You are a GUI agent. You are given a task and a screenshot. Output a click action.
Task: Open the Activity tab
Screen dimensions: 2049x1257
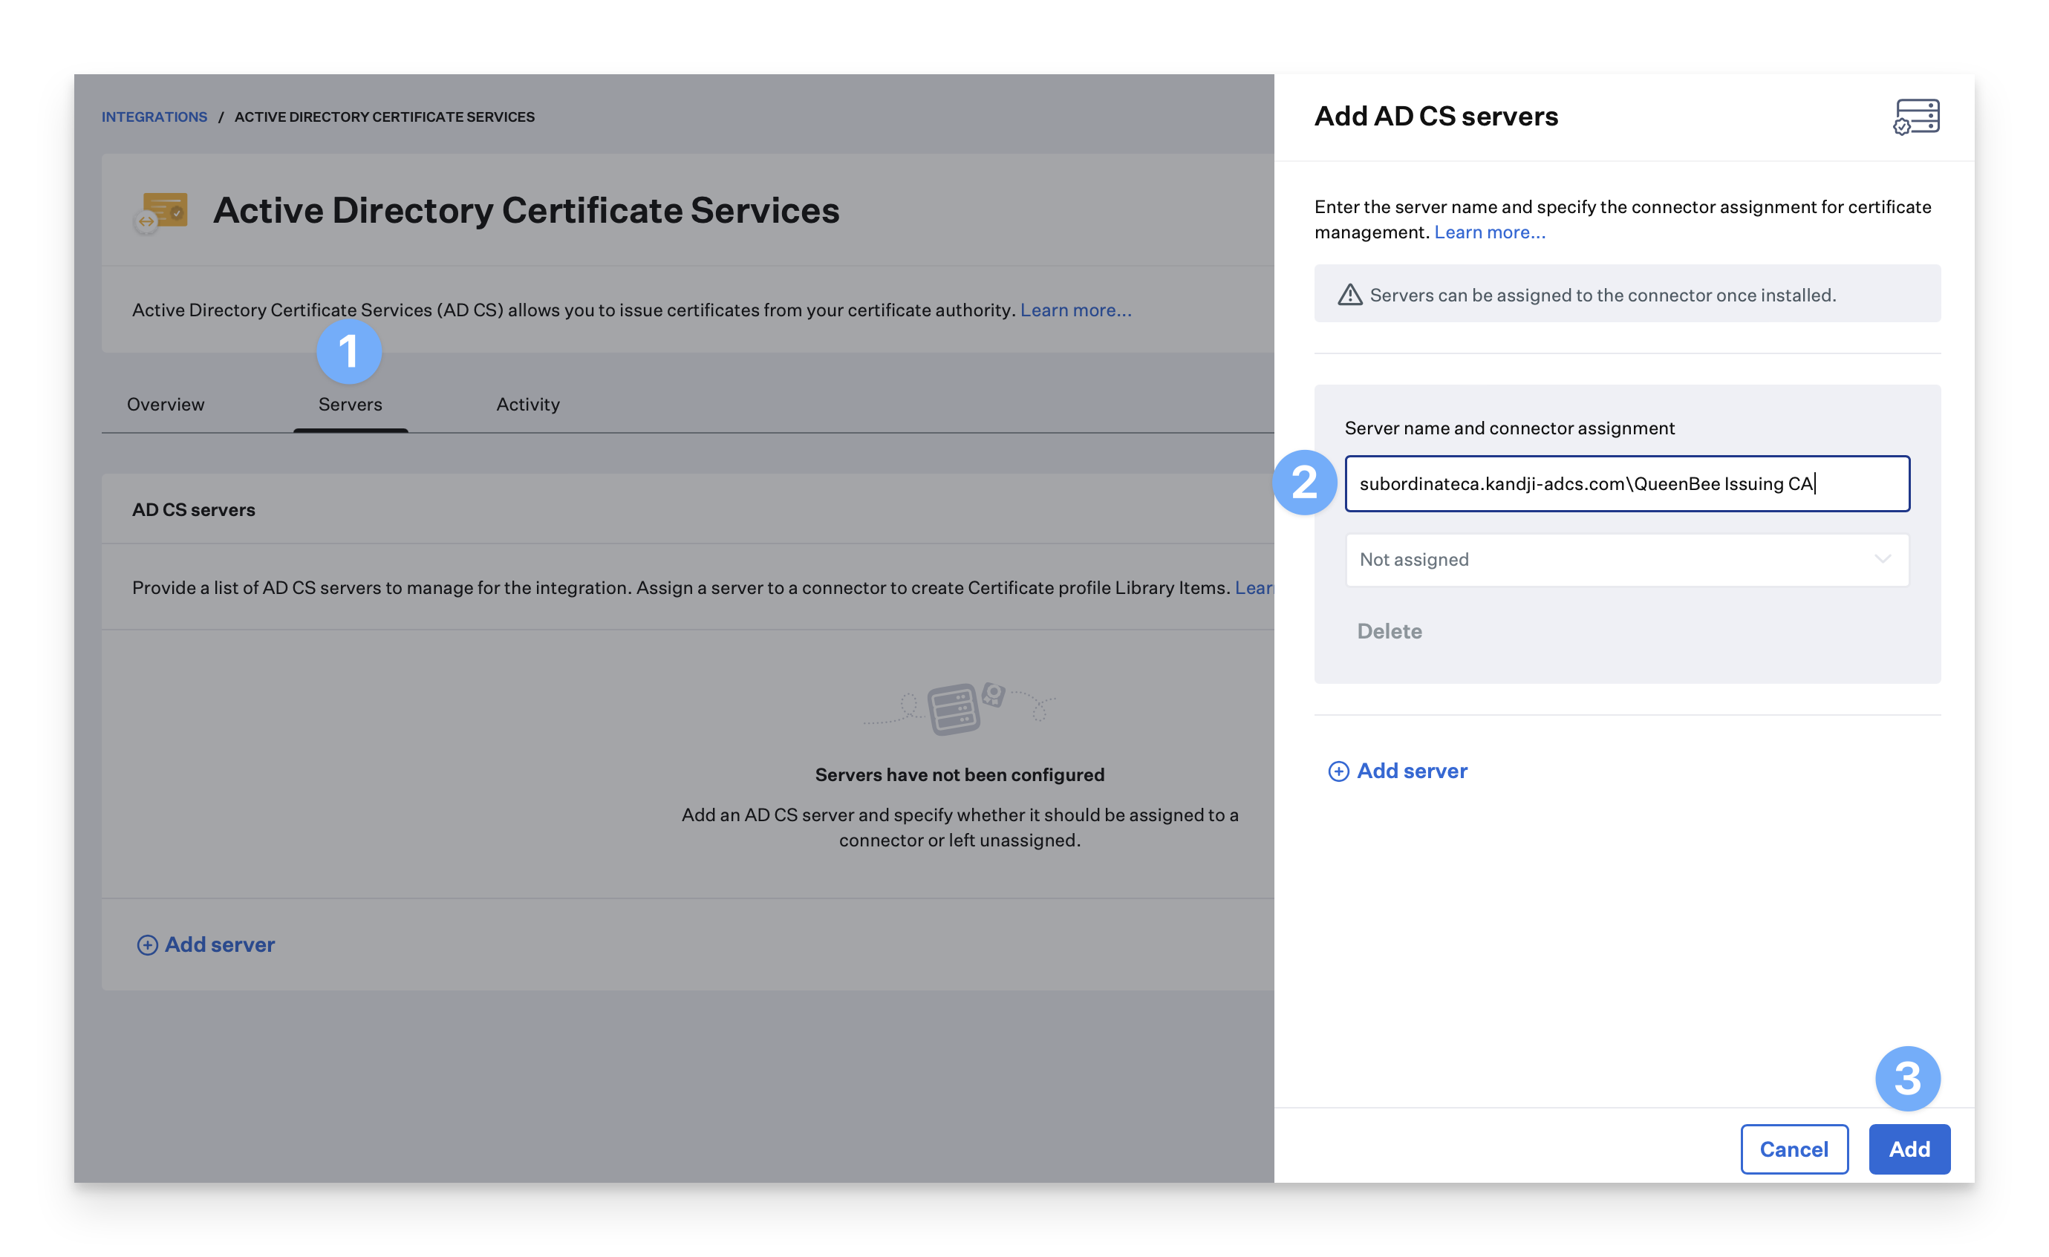tap(528, 405)
